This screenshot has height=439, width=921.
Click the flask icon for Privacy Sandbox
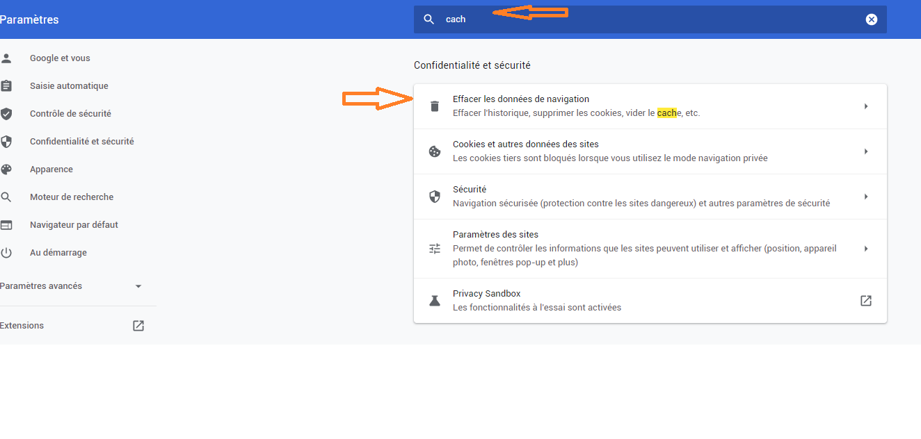click(x=435, y=301)
